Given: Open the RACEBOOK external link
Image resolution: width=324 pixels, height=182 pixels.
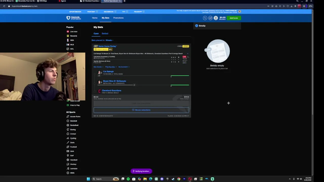Looking at the screenshot, I should pyautogui.click(x=110, y=12).
